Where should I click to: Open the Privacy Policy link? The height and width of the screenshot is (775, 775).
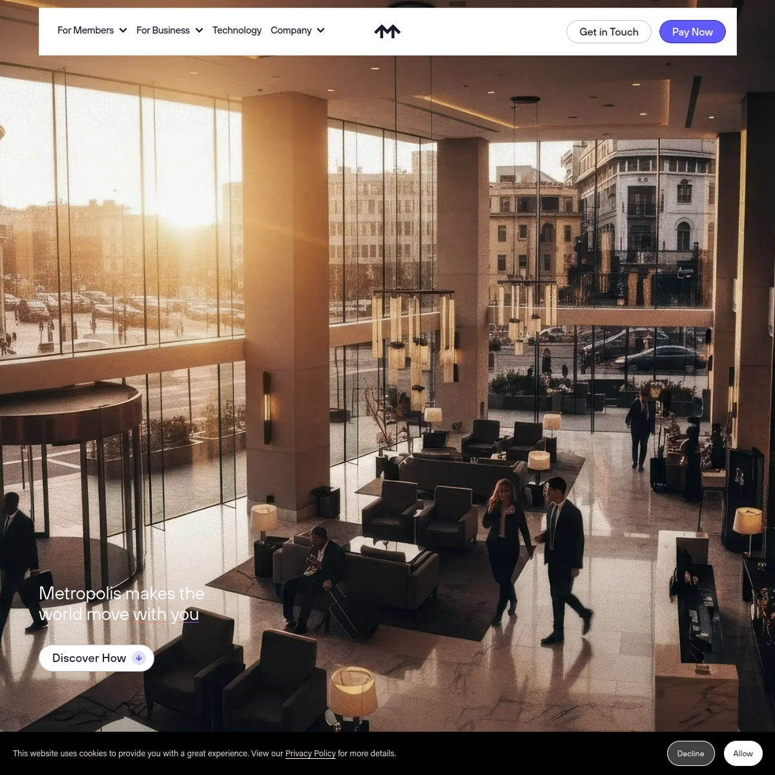coord(311,753)
